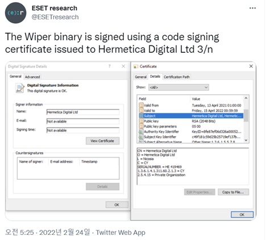Click the Name field showing Hermetica Digital Ltd
Screen dimensions: 266x240
click(x=83, y=112)
